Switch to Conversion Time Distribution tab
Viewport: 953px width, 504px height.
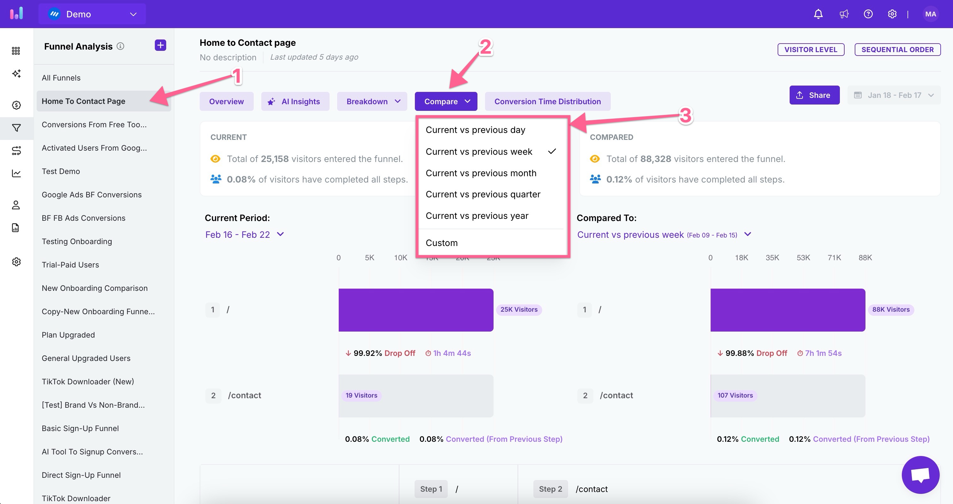[547, 101]
